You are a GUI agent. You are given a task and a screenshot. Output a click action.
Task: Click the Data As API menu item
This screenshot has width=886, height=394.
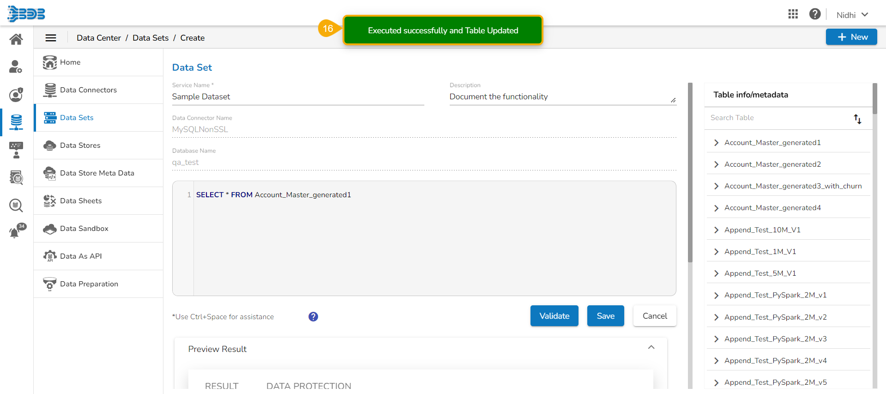[98, 256]
